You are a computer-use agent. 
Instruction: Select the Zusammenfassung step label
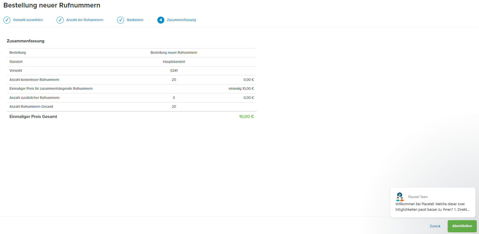point(181,20)
